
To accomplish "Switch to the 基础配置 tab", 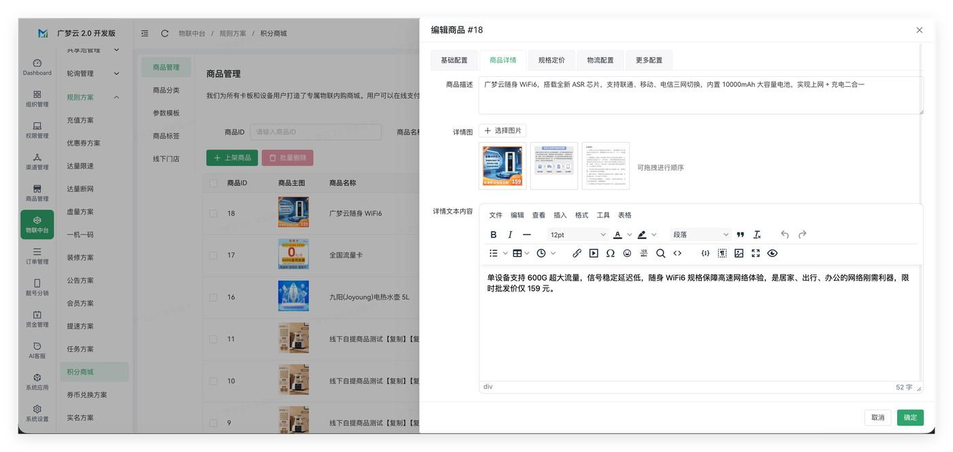I will [x=454, y=60].
